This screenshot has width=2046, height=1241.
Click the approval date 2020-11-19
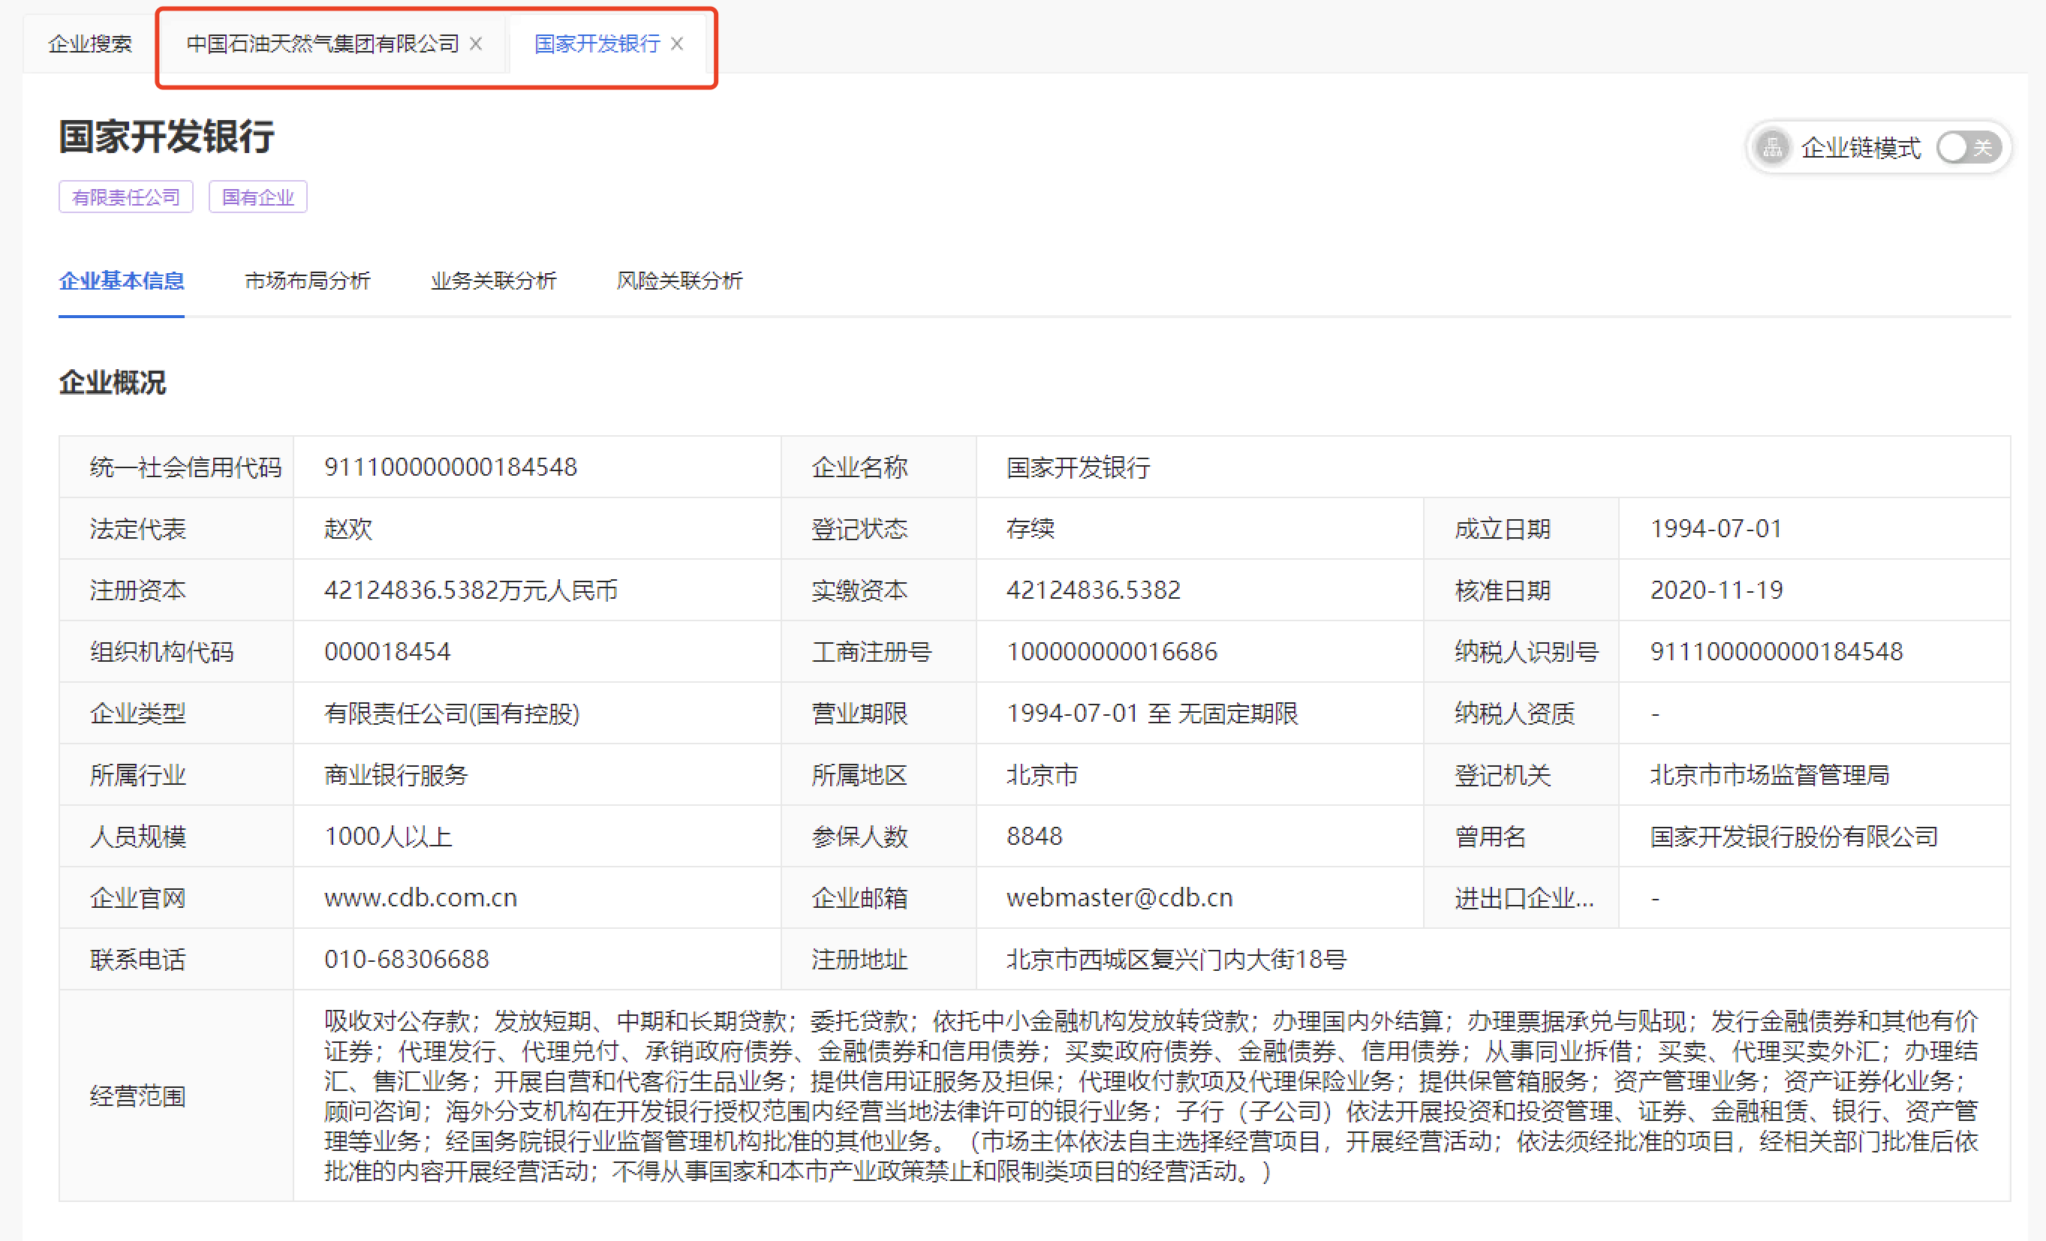pos(1716,590)
